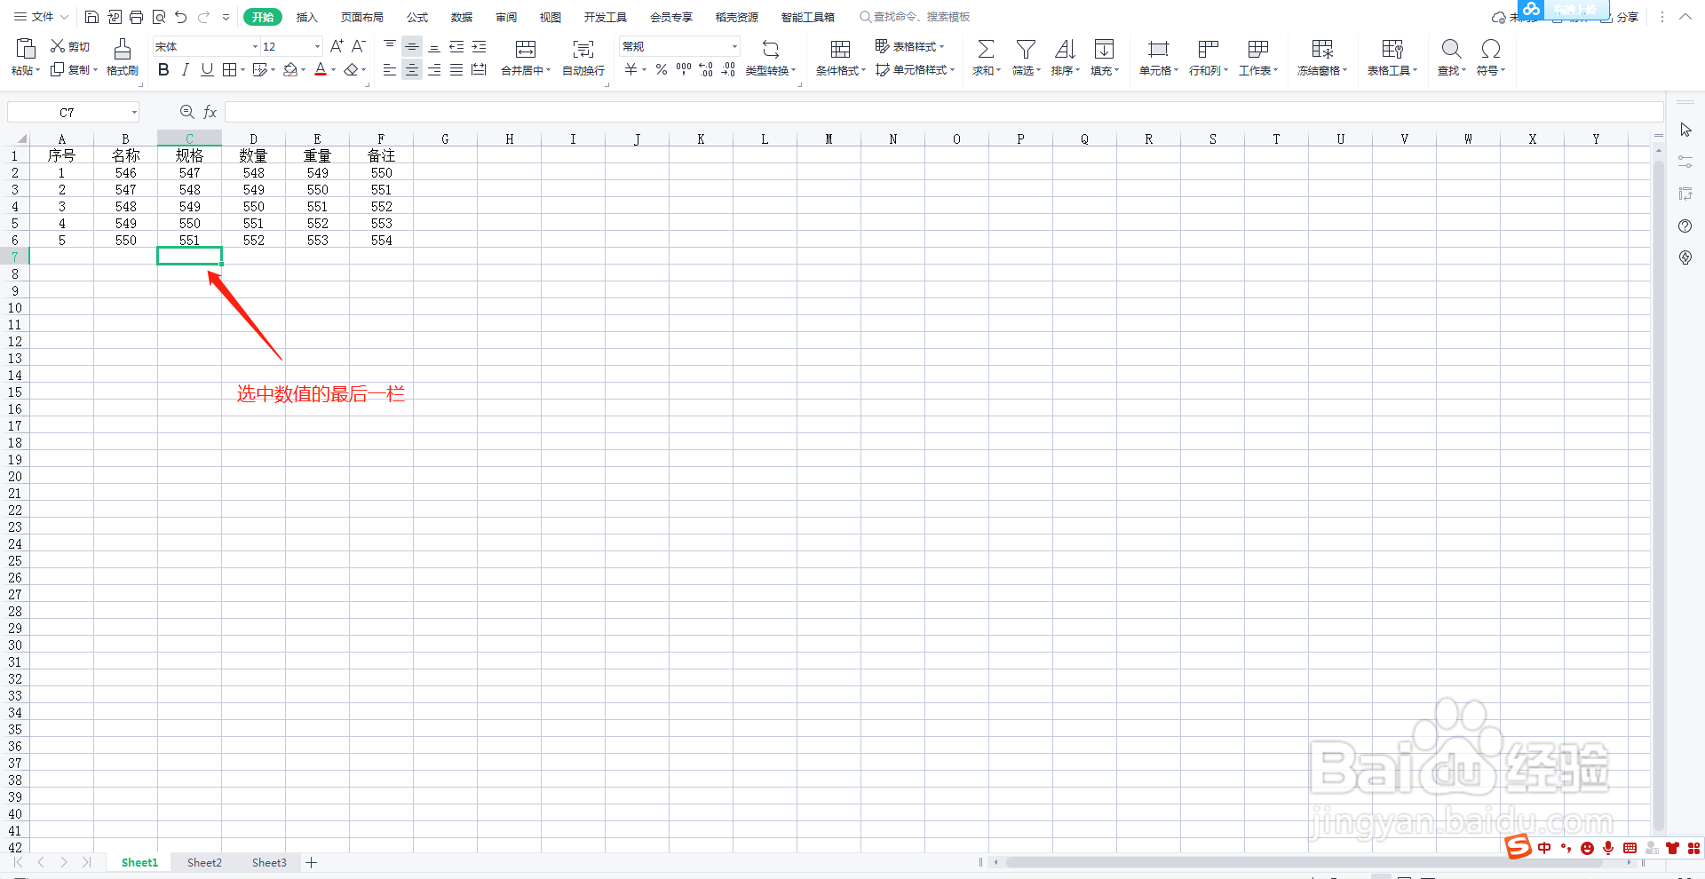This screenshot has height=879, width=1705.
Task: Click the Insert Function fx icon
Action: [210, 112]
